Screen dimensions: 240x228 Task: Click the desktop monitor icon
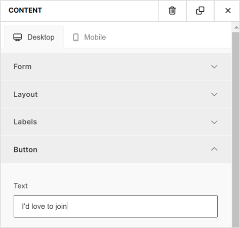tap(18, 37)
